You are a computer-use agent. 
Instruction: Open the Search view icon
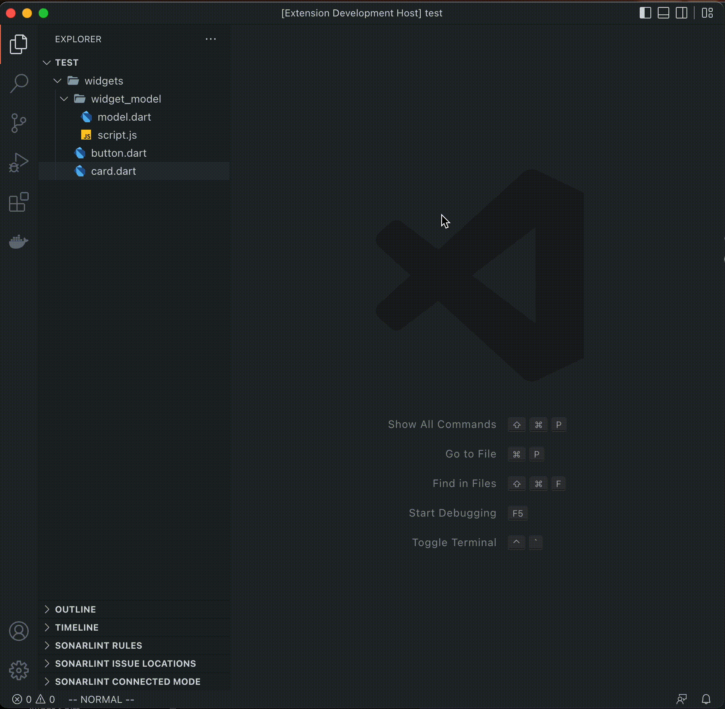[18, 83]
